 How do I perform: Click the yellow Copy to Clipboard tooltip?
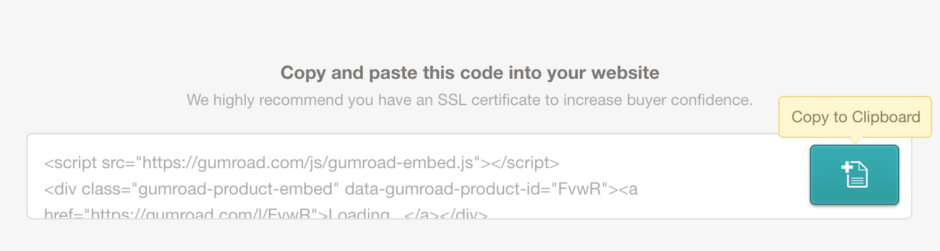855,117
